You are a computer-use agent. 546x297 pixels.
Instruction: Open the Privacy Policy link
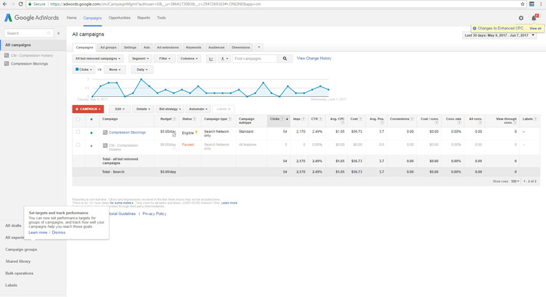point(154,213)
